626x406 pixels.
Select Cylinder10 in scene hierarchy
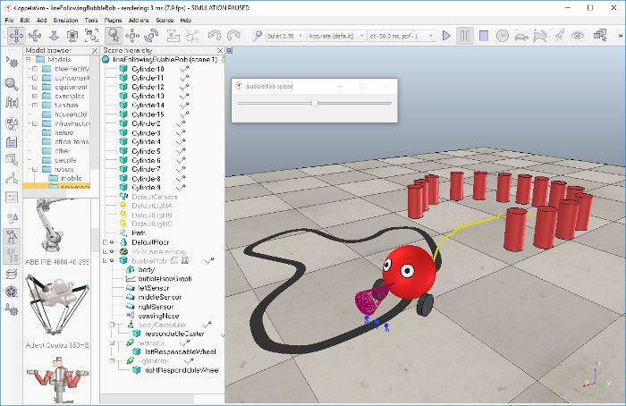(148, 69)
